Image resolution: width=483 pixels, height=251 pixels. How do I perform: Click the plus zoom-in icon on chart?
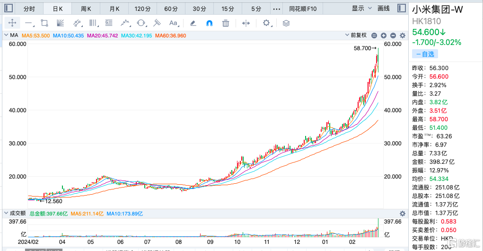[384, 36]
